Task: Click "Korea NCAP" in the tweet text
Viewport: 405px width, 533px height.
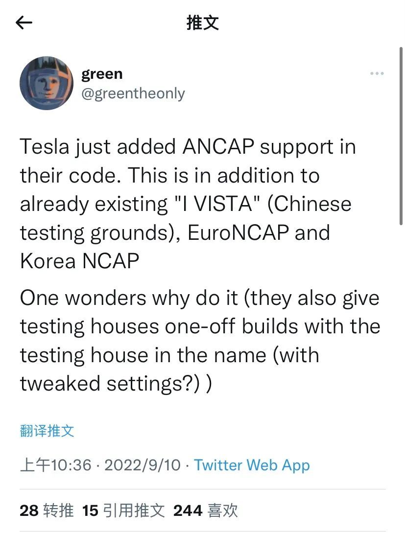Action: click(x=79, y=261)
